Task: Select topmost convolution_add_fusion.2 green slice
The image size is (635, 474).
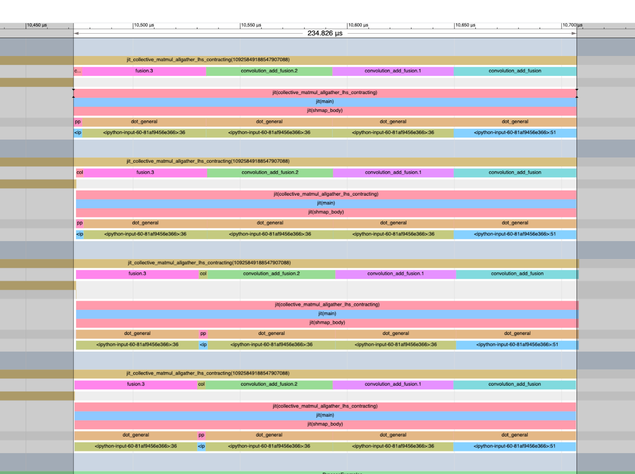Action: [x=269, y=71]
